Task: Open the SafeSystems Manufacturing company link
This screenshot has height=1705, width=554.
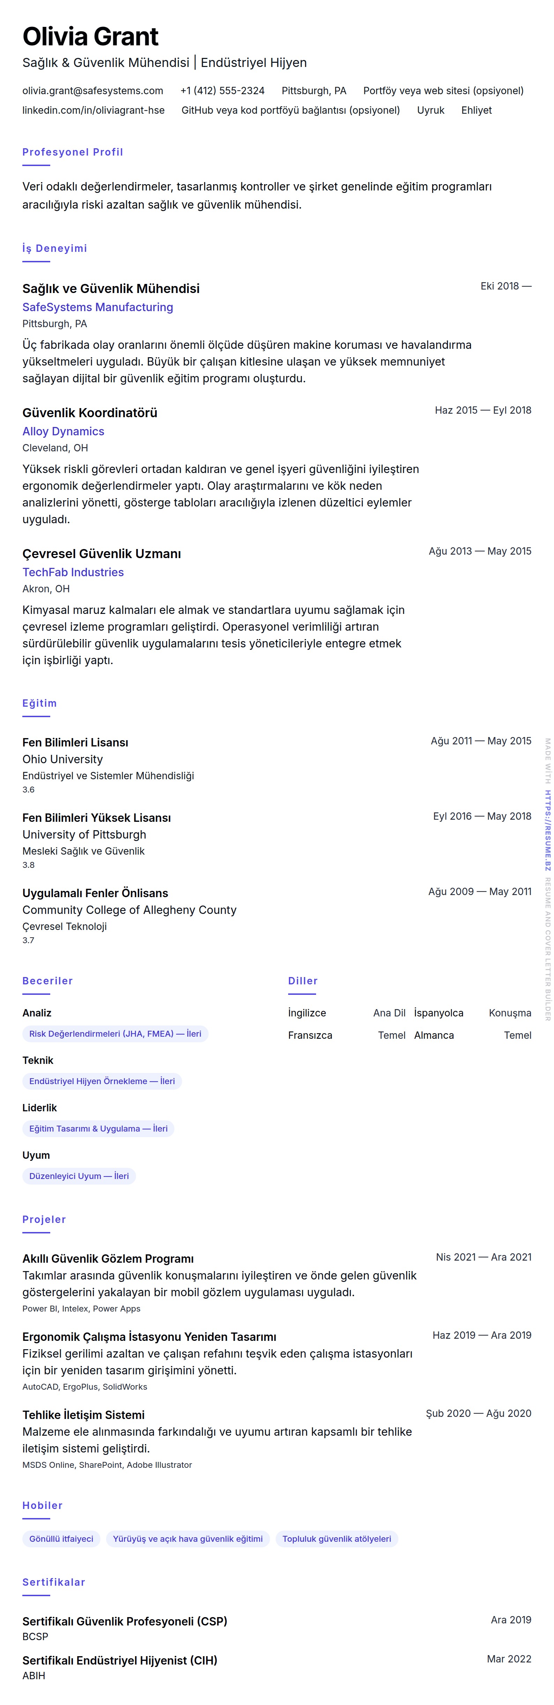Action: pos(97,307)
